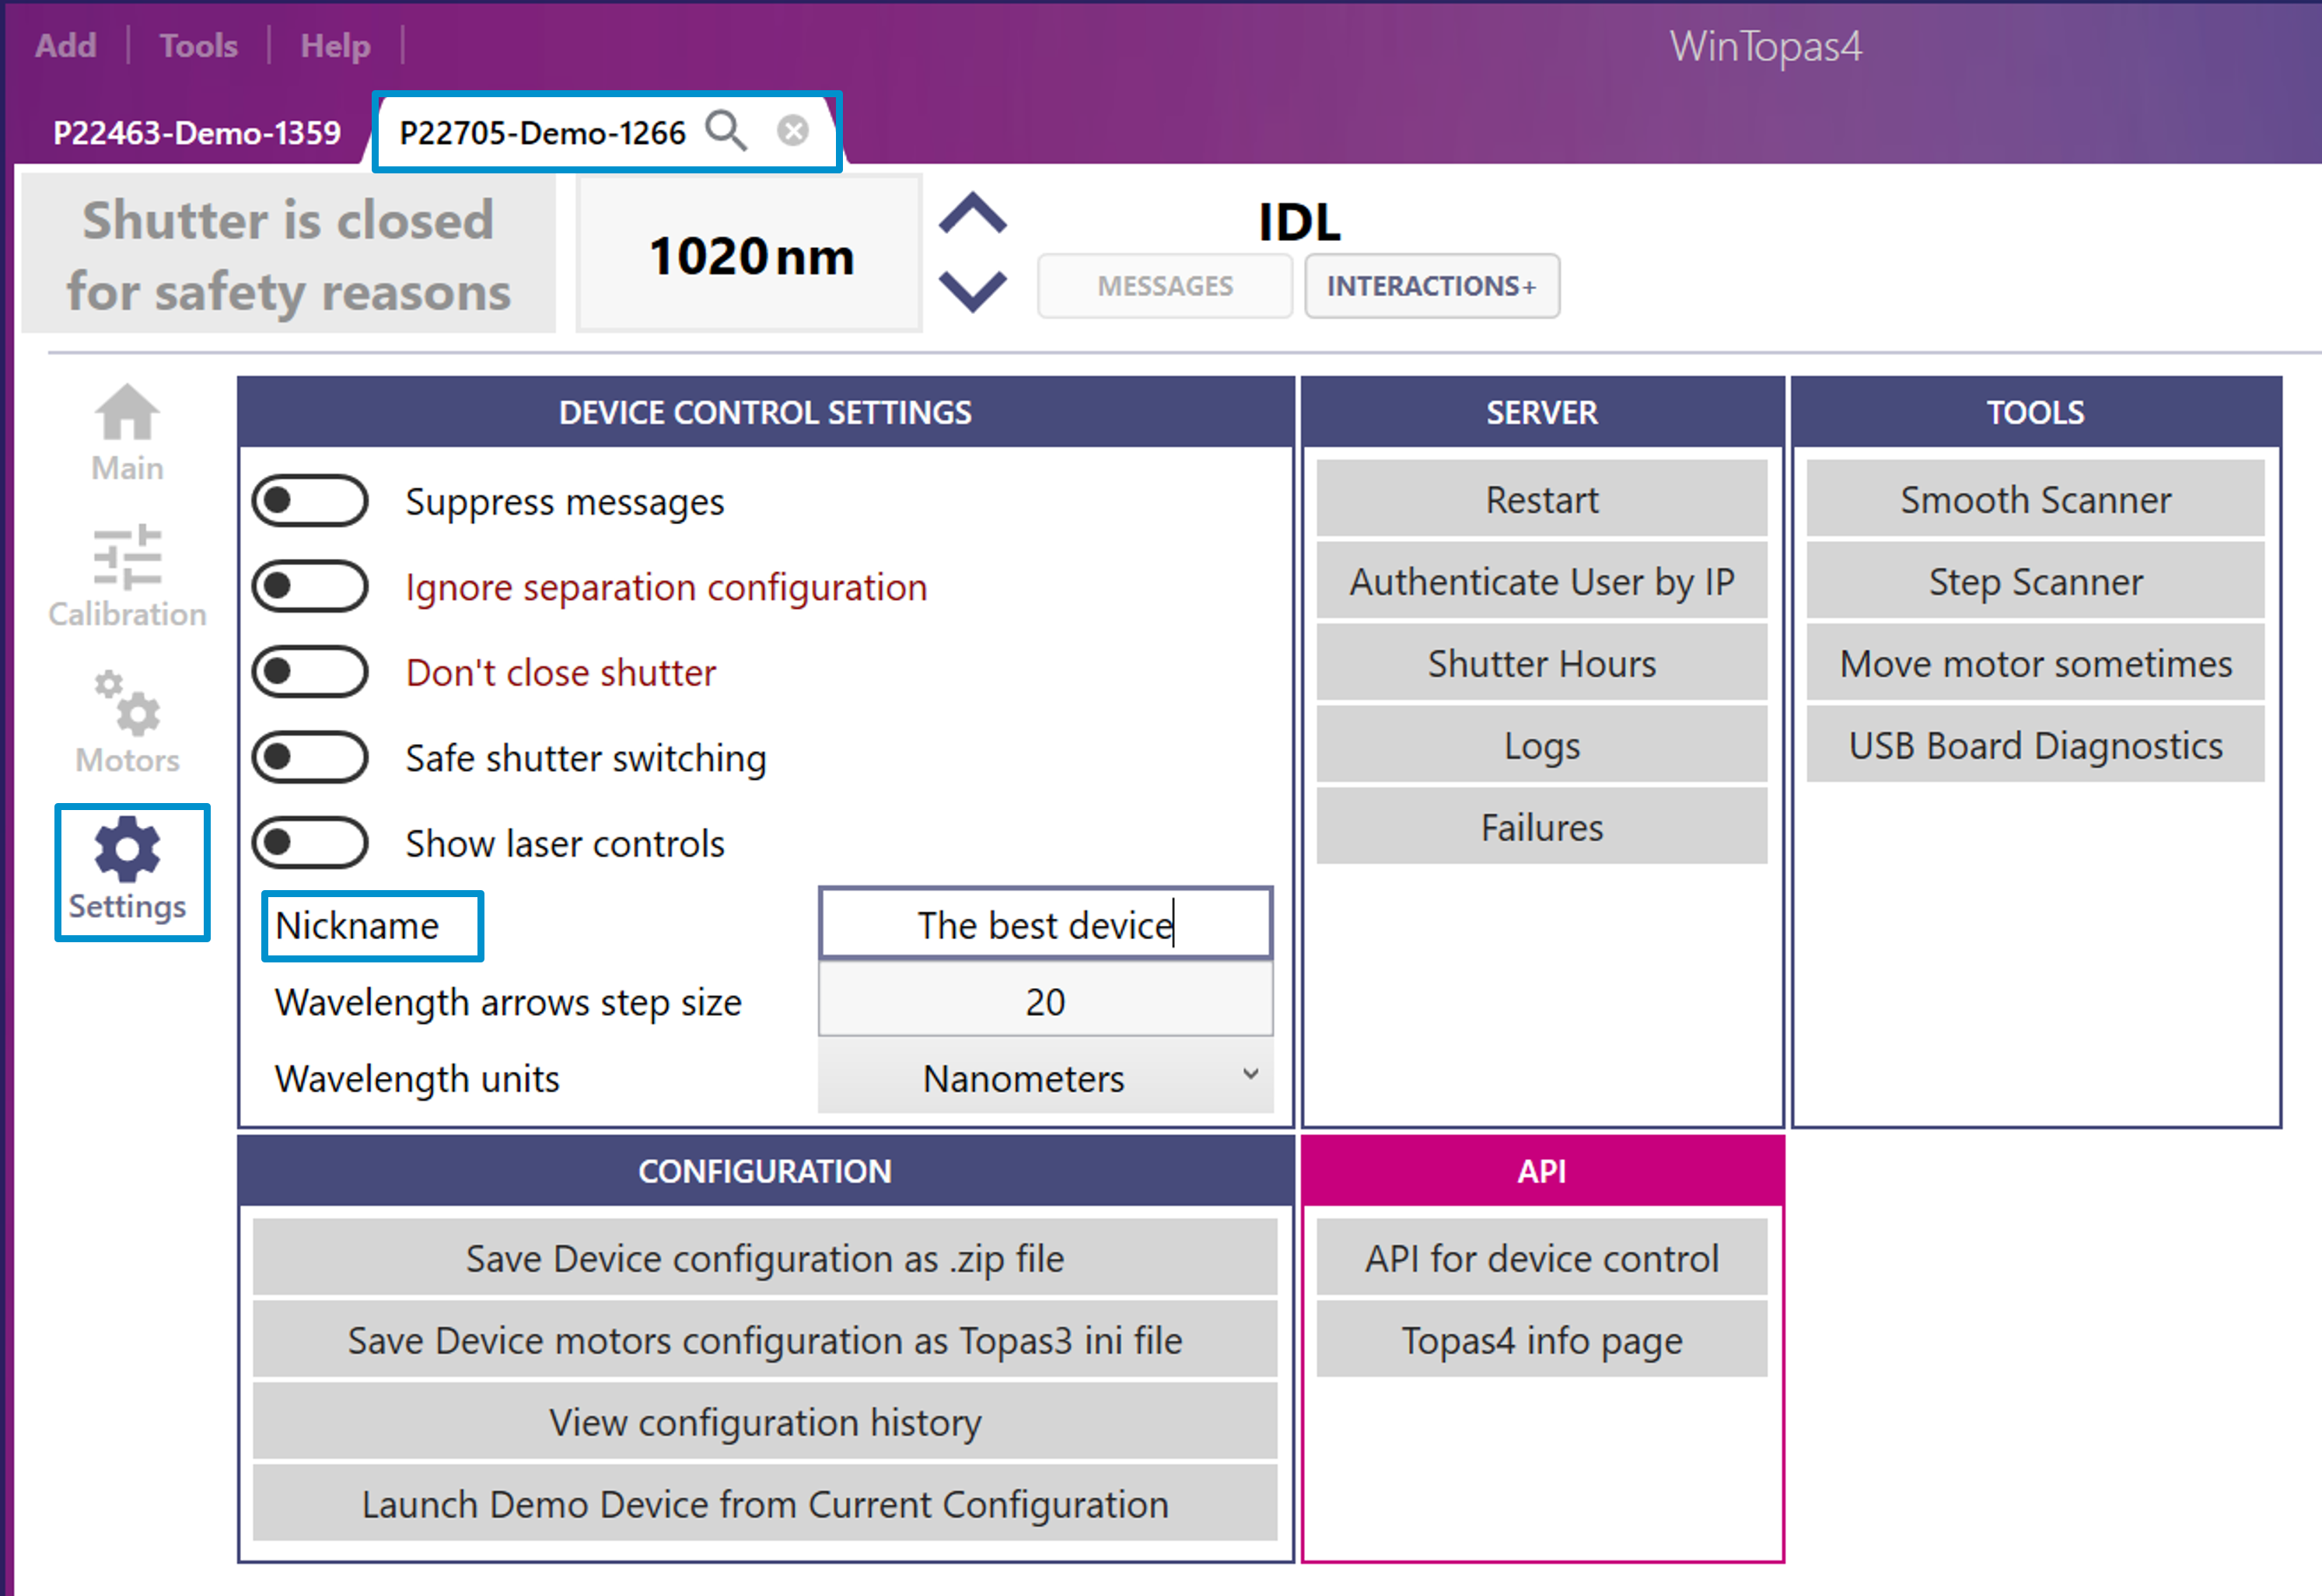Image resolution: width=2322 pixels, height=1596 pixels.
Task: Open Topas4 info page
Action: [x=1541, y=1340]
